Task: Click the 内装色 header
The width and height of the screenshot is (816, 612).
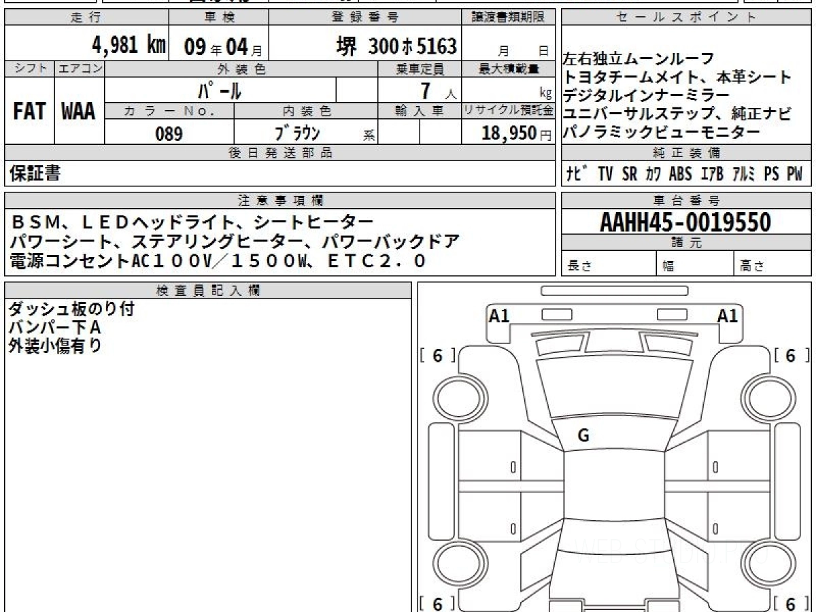Action: [306, 111]
